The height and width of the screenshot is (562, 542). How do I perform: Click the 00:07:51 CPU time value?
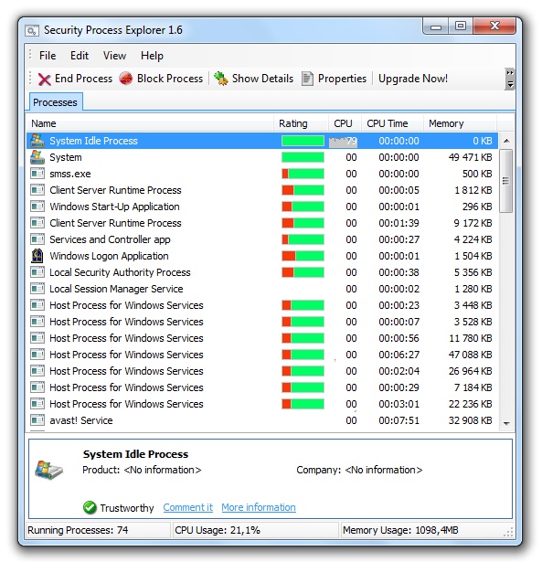pyautogui.click(x=399, y=420)
